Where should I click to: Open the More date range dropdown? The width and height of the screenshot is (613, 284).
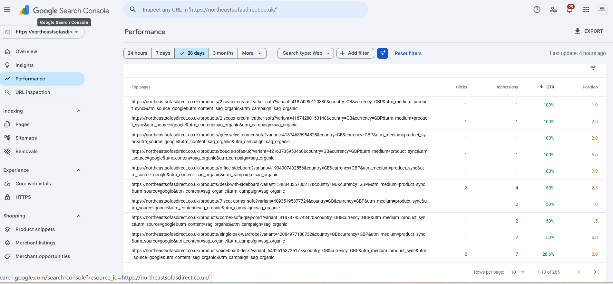[x=252, y=53]
